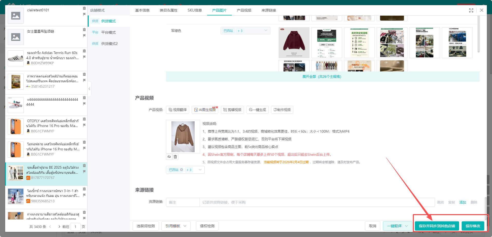492x237 pixels.
Task: Open the 引用模板 dropdown
Action: (176, 226)
